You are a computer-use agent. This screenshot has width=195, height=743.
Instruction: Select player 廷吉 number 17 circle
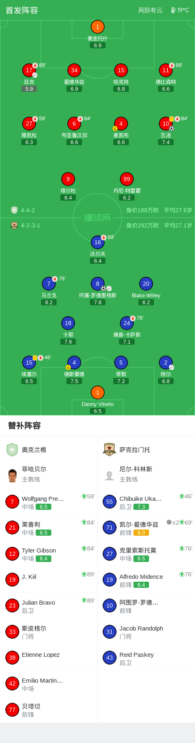(29, 70)
